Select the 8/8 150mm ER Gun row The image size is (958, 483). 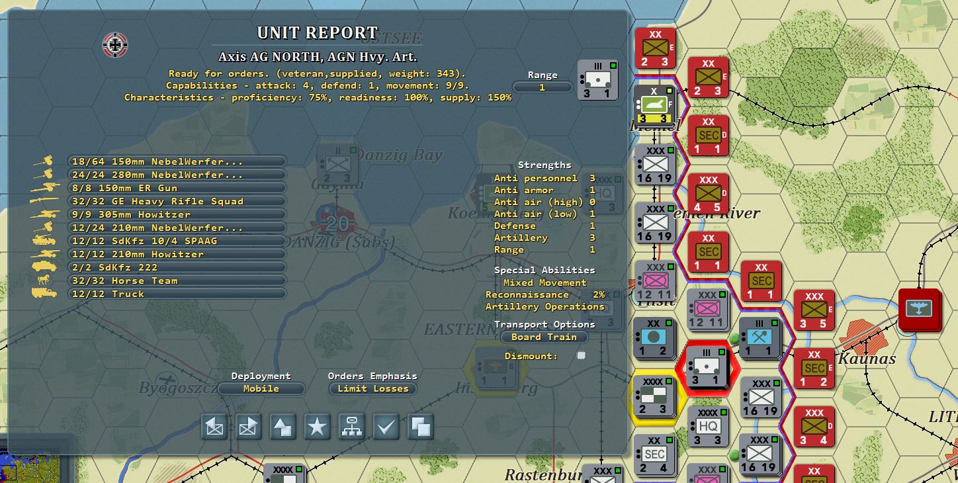click(177, 188)
